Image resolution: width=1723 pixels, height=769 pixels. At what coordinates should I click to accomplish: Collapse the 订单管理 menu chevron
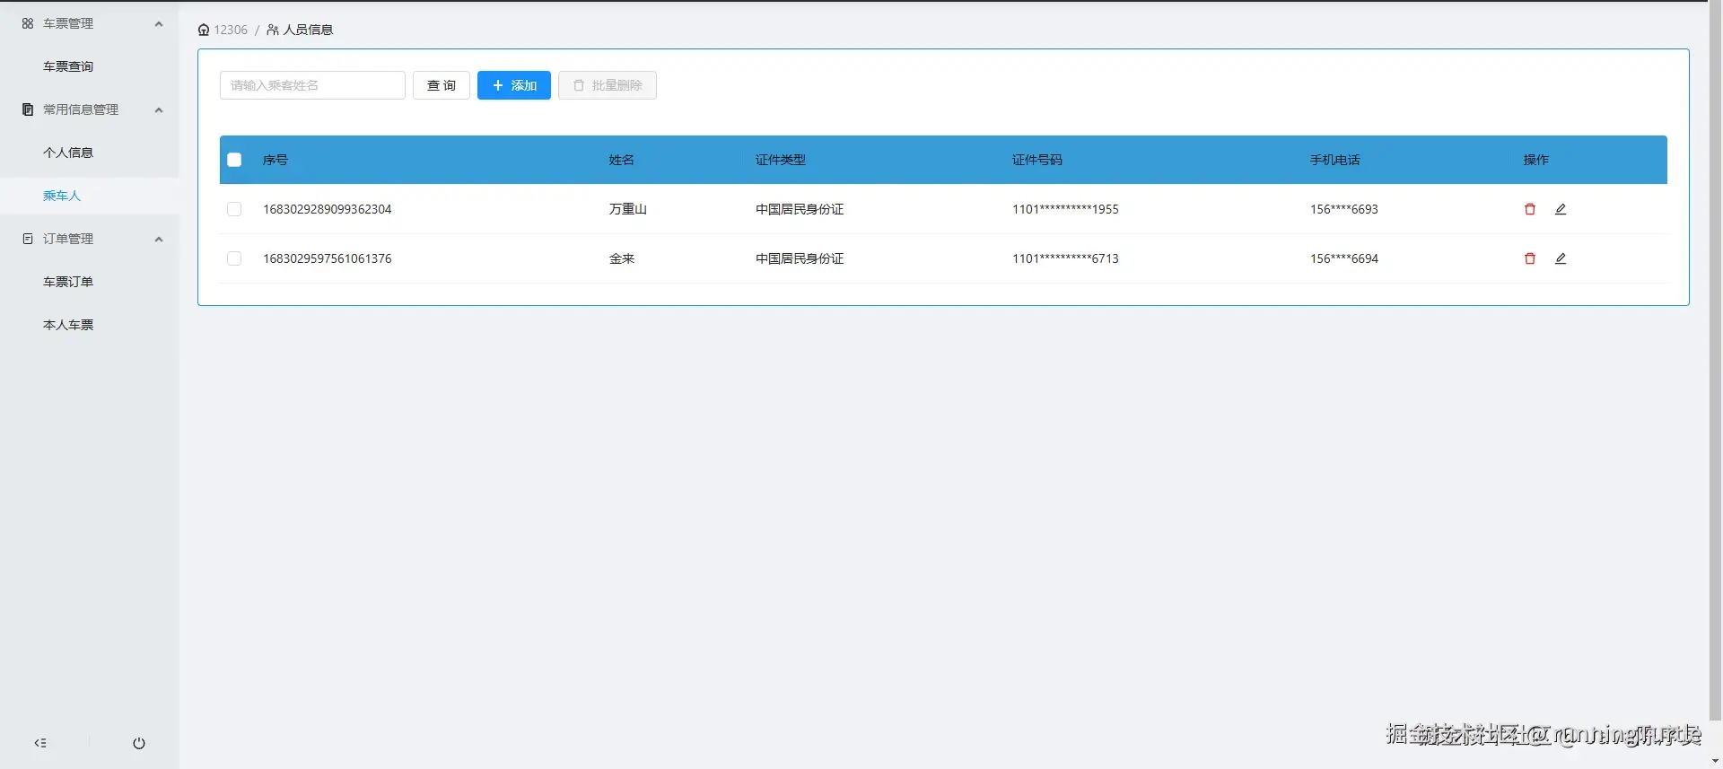coord(159,239)
